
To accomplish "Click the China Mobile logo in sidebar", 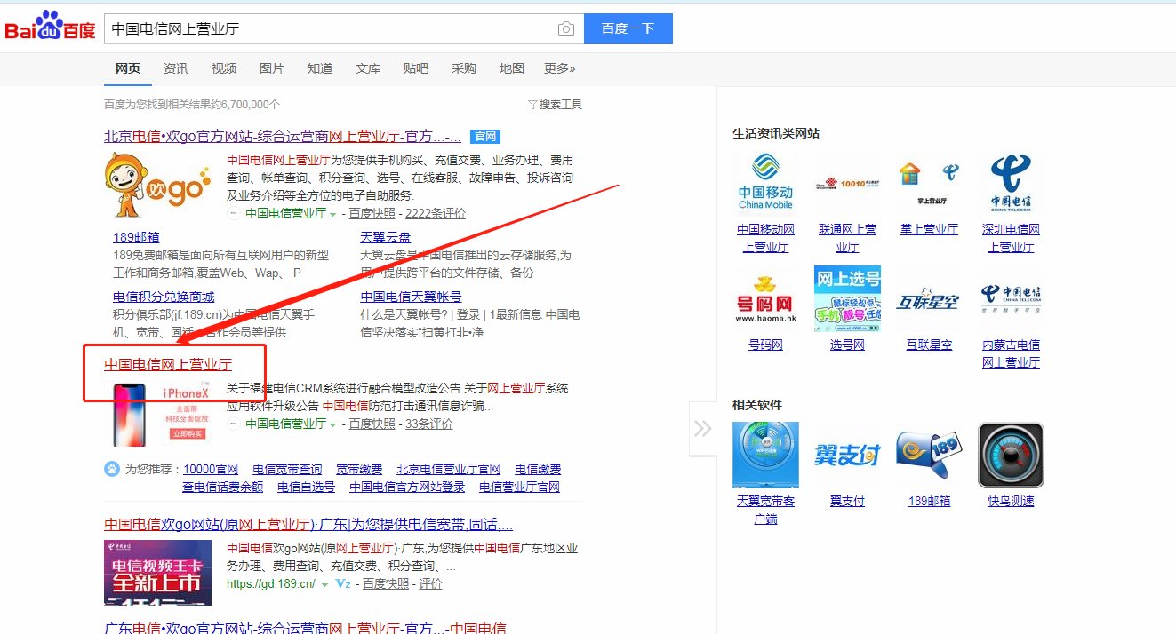I will [764, 181].
